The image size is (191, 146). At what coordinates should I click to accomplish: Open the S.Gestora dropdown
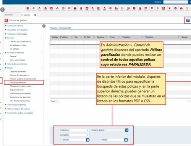click(79, 130)
